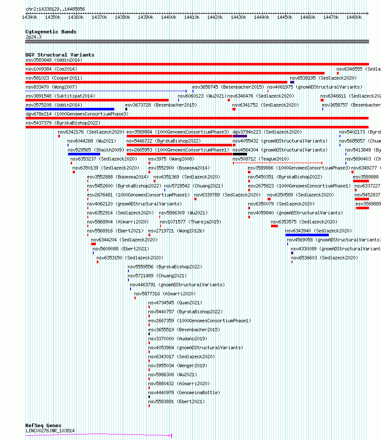Click the blue bar under nsv528565 (Shaikh2009)
Viewport: 381px width, 440px height.
(x=84, y=154)
